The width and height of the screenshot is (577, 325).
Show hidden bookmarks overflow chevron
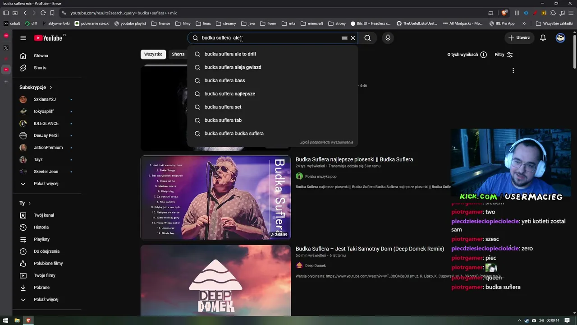[524, 23]
